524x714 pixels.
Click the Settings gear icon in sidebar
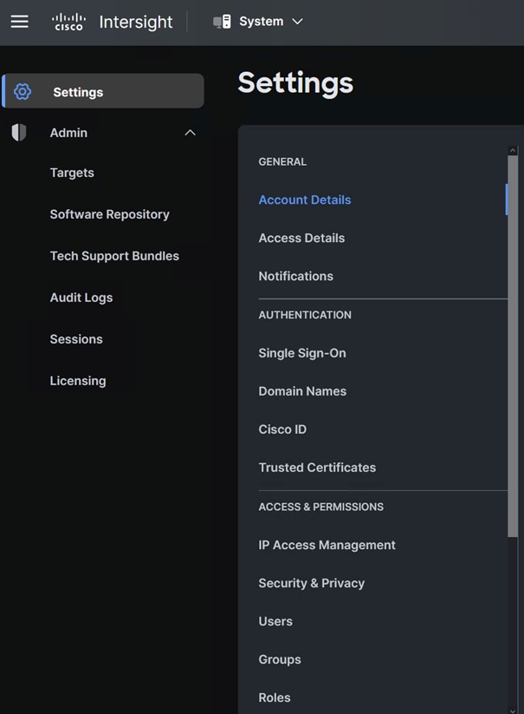coord(23,91)
